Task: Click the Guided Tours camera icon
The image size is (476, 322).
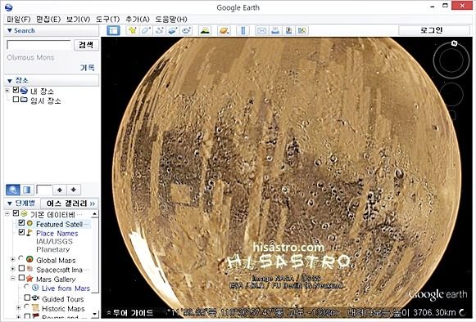Action: (x=35, y=297)
